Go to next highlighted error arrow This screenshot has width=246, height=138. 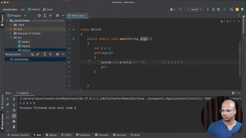239,21
